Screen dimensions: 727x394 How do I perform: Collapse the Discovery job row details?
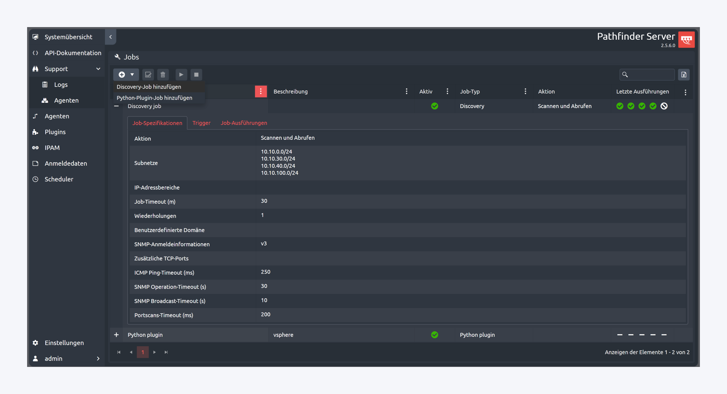coord(116,106)
